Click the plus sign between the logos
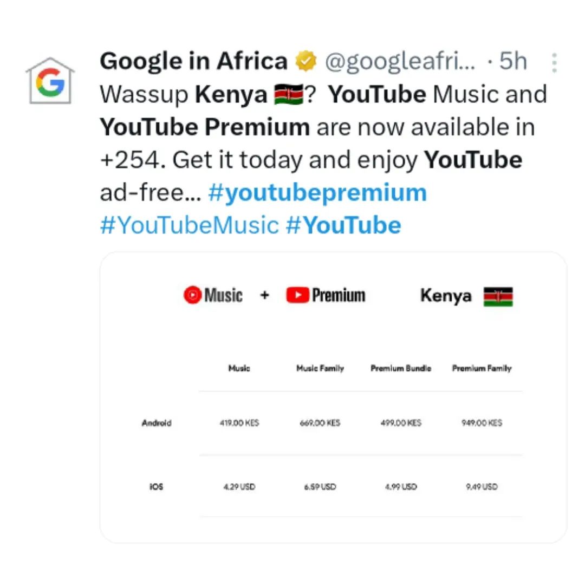The height and width of the screenshot is (585, 585). pyautogui.click(x=265, y=296)
